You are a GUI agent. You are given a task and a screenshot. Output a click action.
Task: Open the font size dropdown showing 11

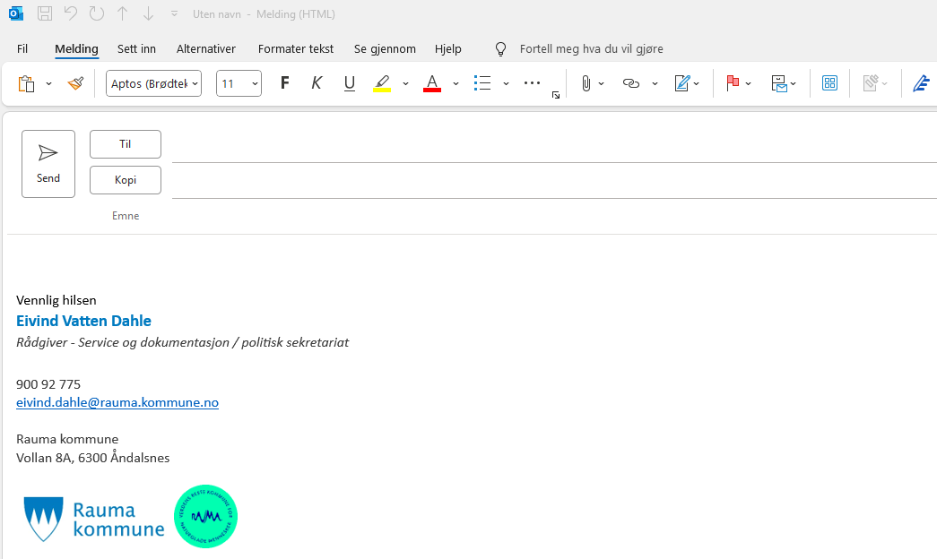pyautogui.click(x=239, y=83)
